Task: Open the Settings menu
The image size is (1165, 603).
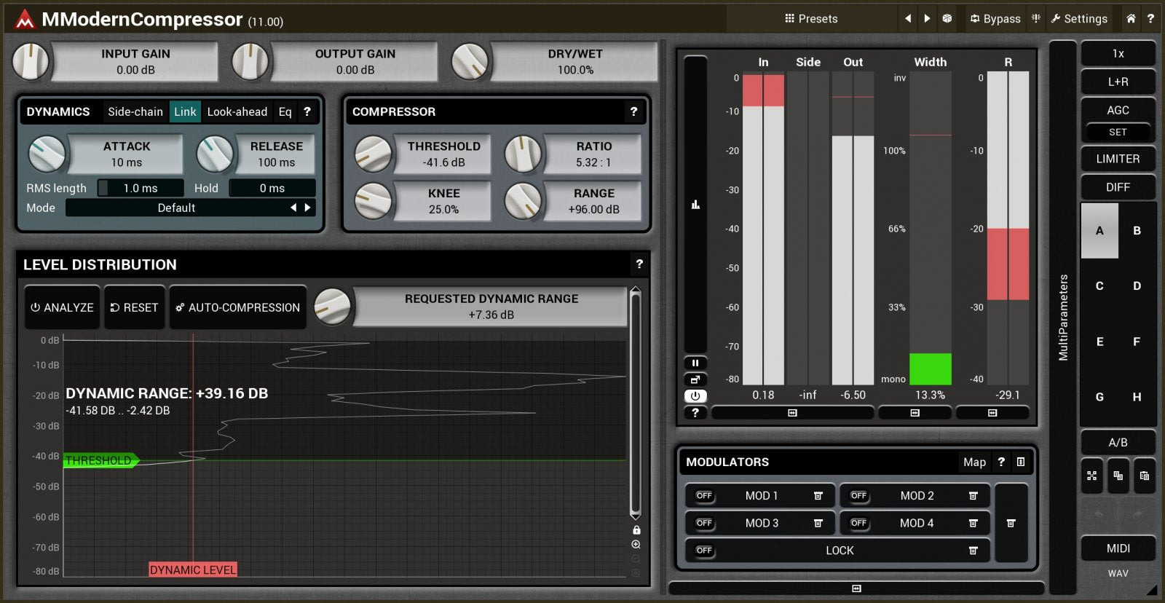Action: pyautogui.click(x=1079, y=19)
